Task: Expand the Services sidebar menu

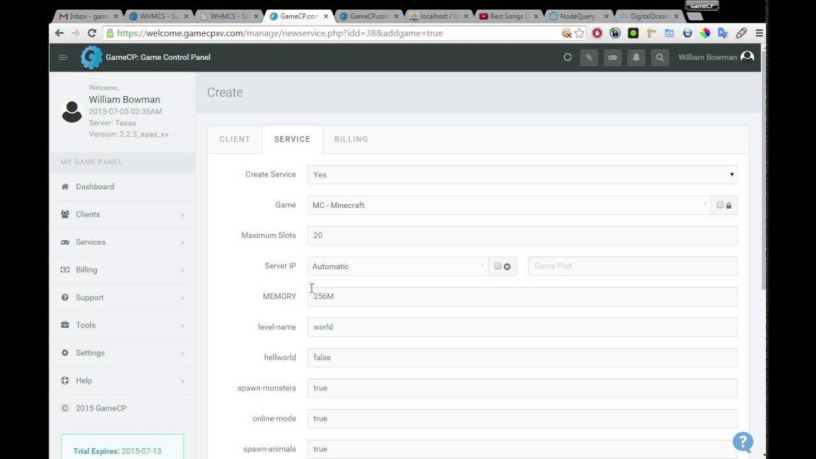Action: pyautogui.click(x=122, y=242)
